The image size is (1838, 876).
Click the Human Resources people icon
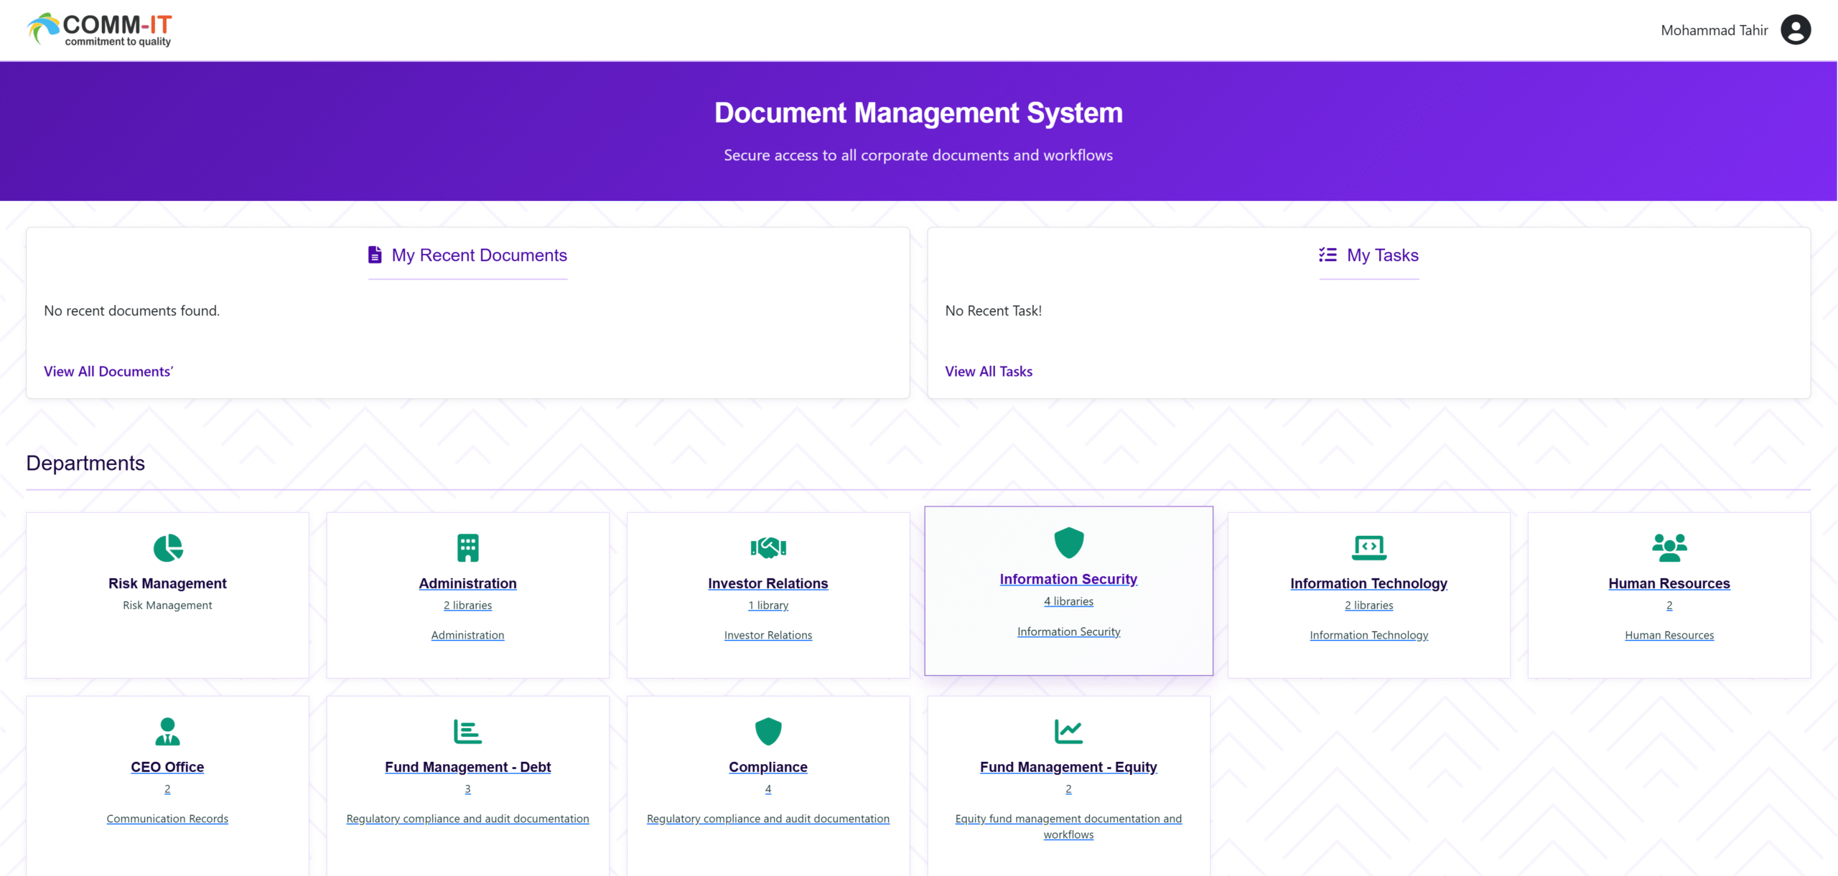(x=1669, y=548)
